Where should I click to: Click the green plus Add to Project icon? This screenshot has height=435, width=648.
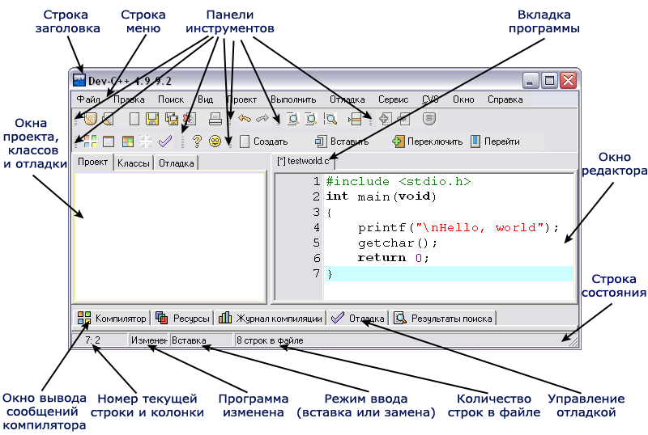point(386,119)
